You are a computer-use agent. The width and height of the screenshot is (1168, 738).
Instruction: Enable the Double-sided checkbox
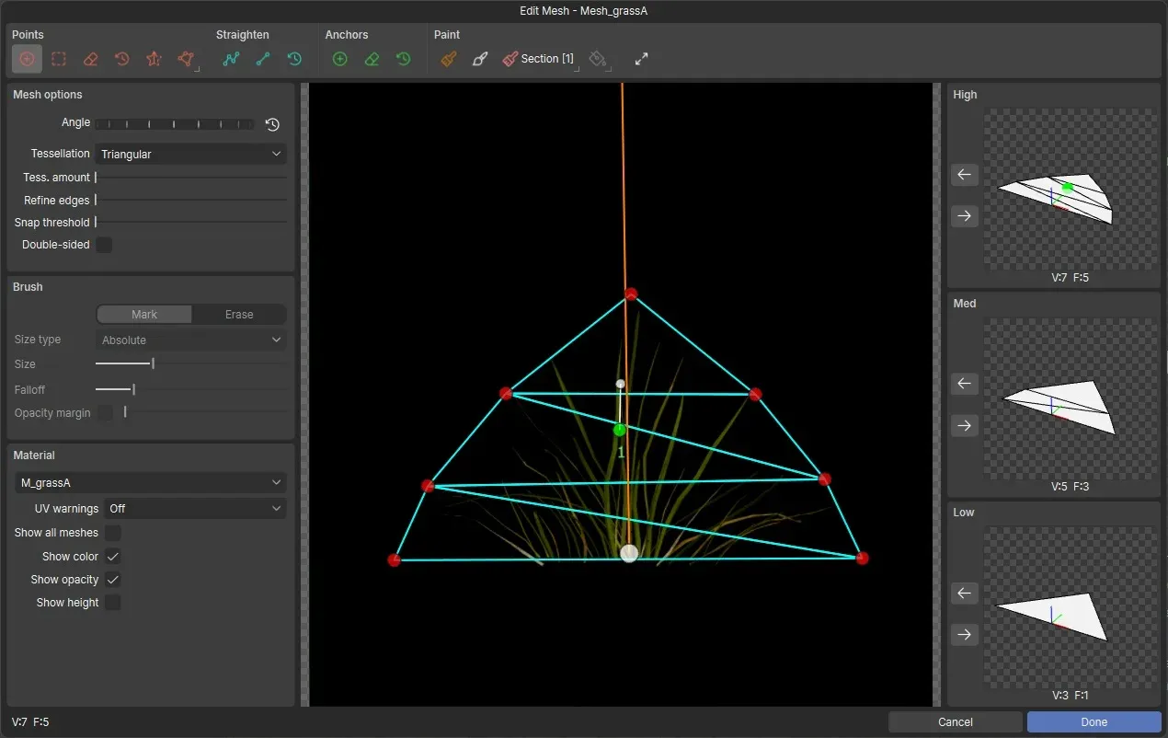[105, 245]
